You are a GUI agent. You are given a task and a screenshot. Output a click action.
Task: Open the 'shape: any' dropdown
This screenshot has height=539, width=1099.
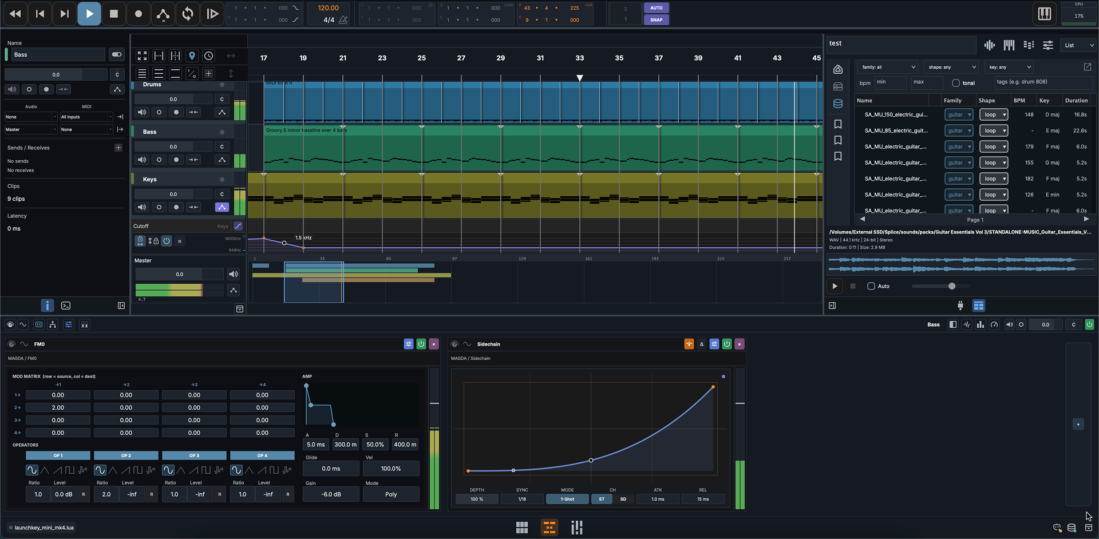(x=951, y=67)
